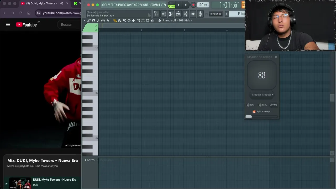Go back with browser back arrow
Image resolution: width=336 pixels, height=189 pixels.
5,13
